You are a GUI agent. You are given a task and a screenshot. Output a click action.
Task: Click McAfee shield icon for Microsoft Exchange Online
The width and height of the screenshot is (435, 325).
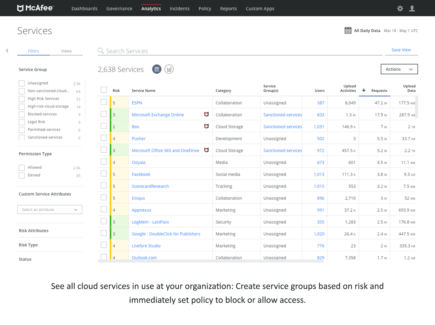[206, 114]
